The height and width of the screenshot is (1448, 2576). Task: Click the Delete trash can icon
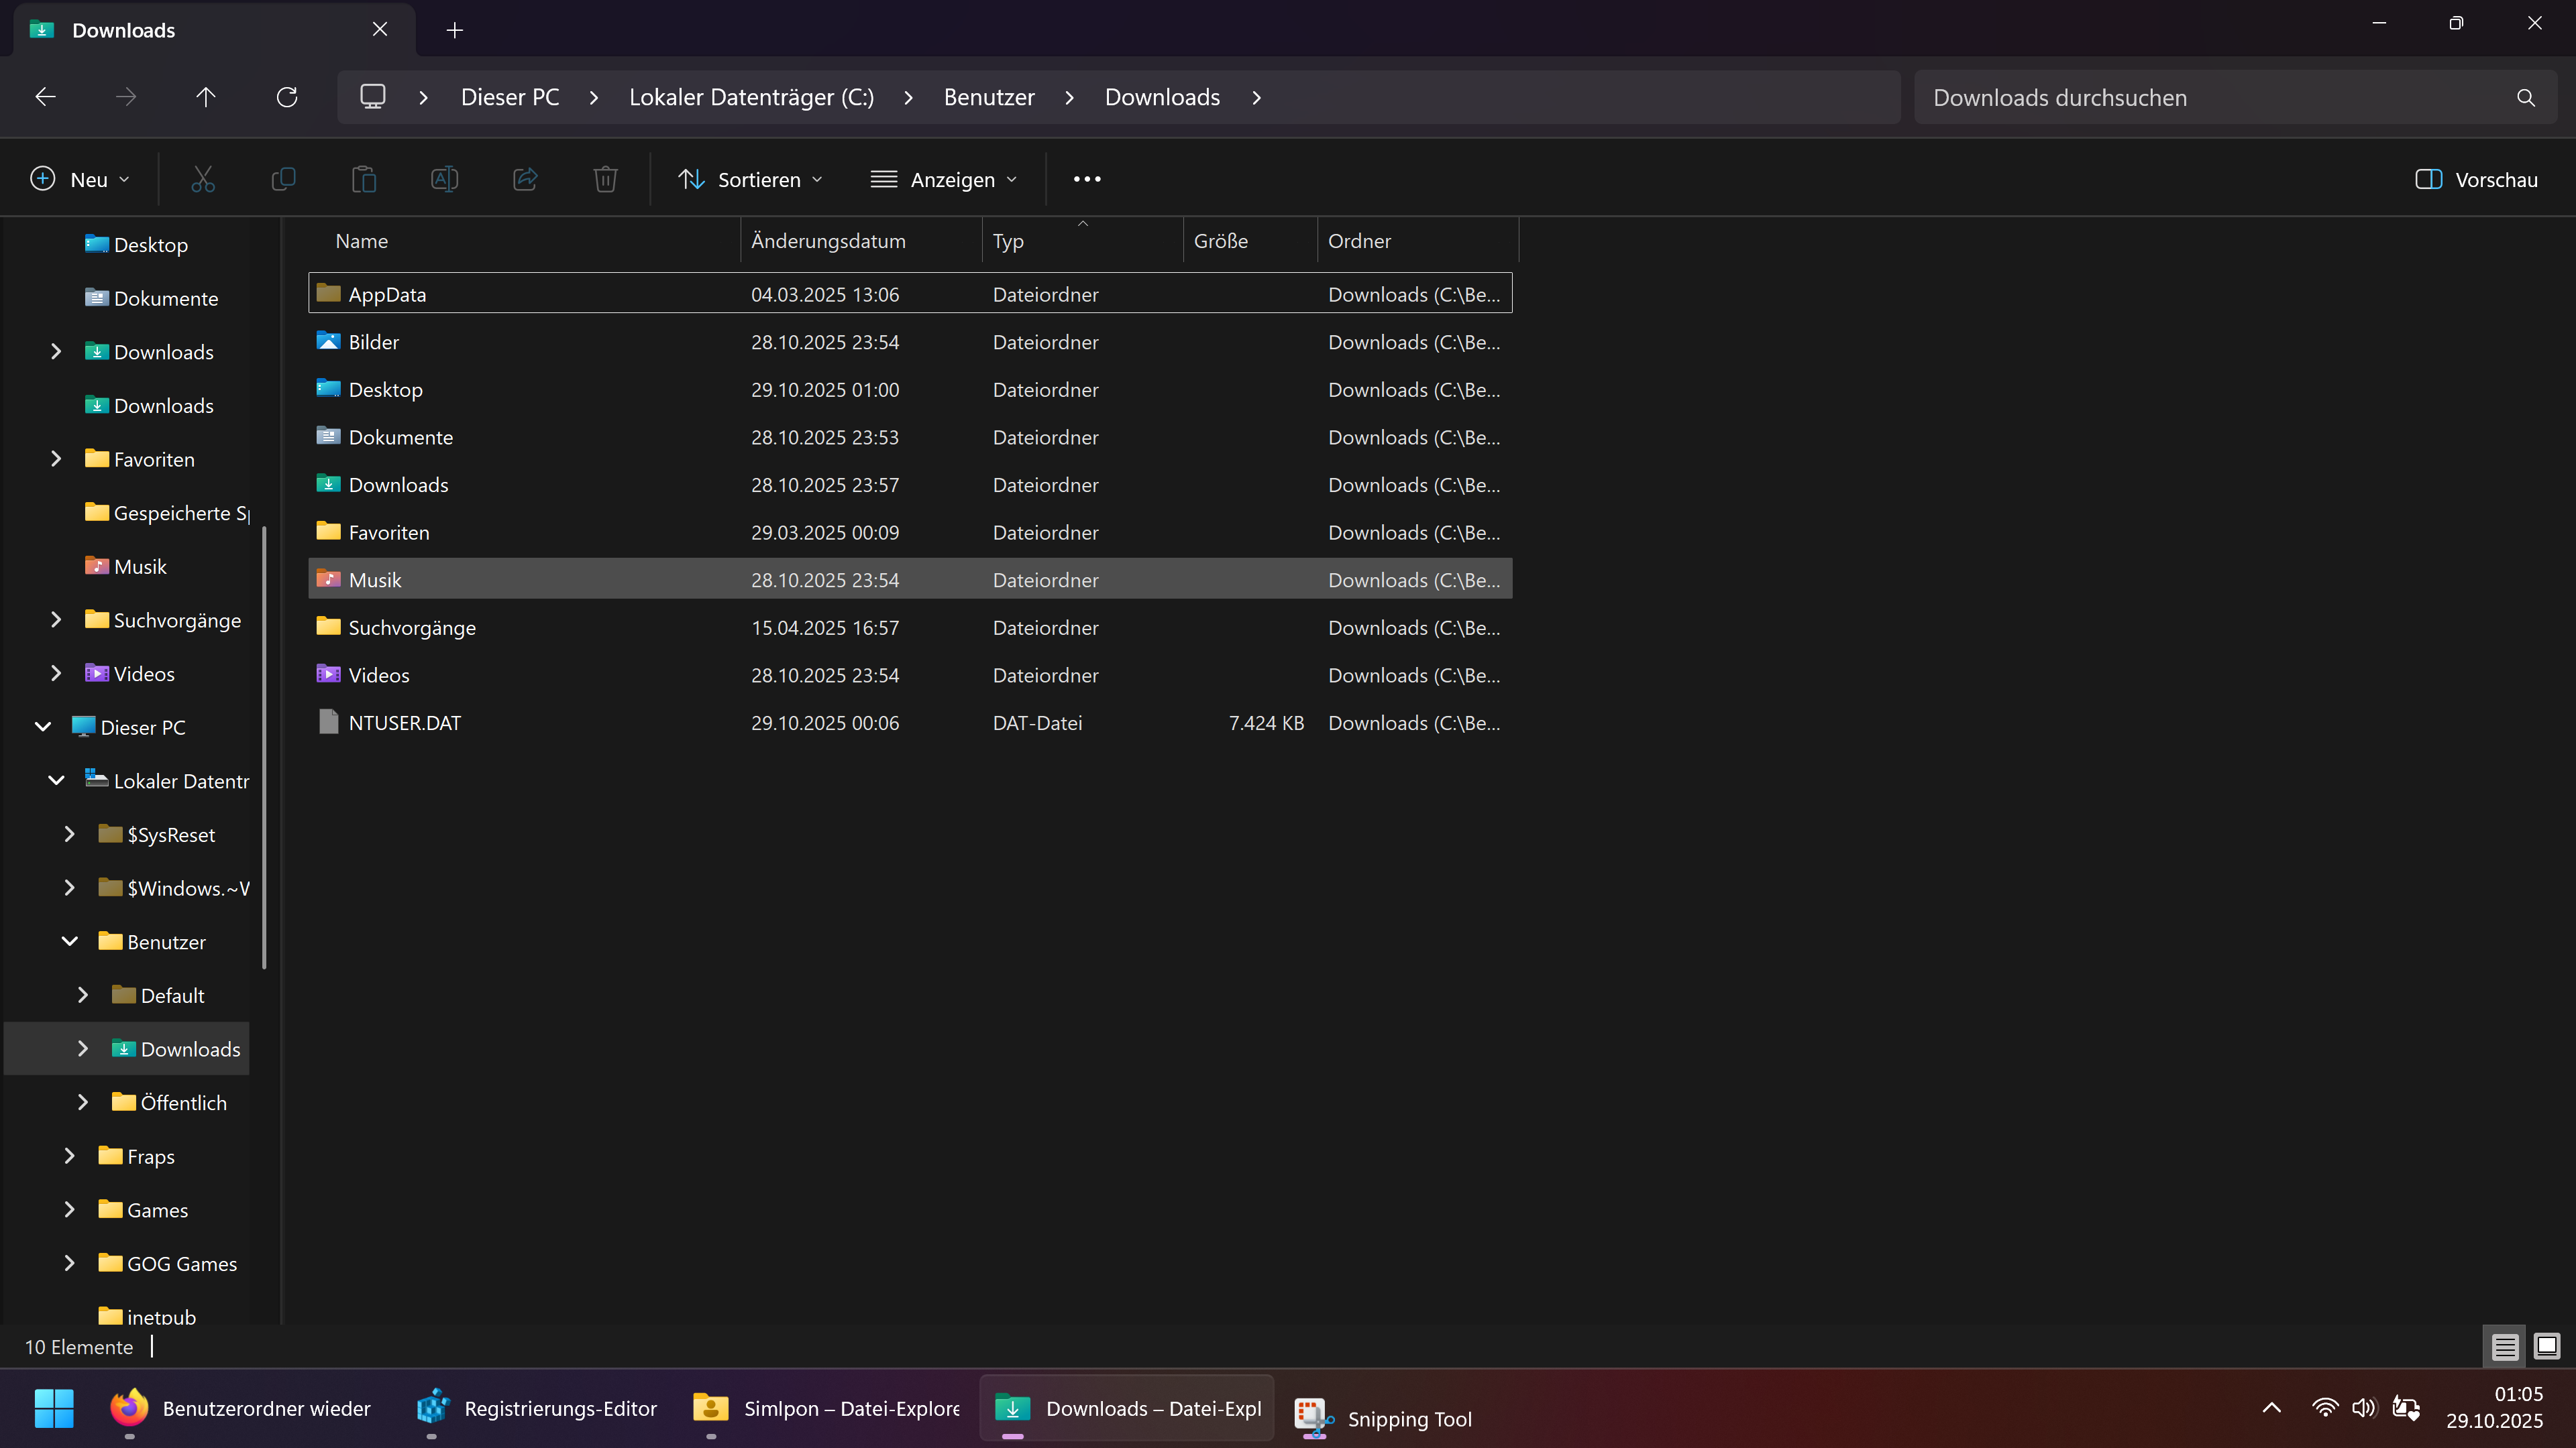pyautogui.click(x=605, y=180)
